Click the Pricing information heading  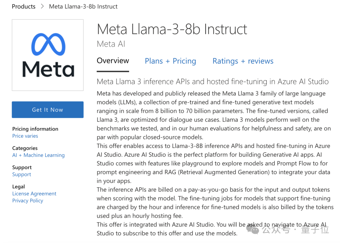point(35,129)
